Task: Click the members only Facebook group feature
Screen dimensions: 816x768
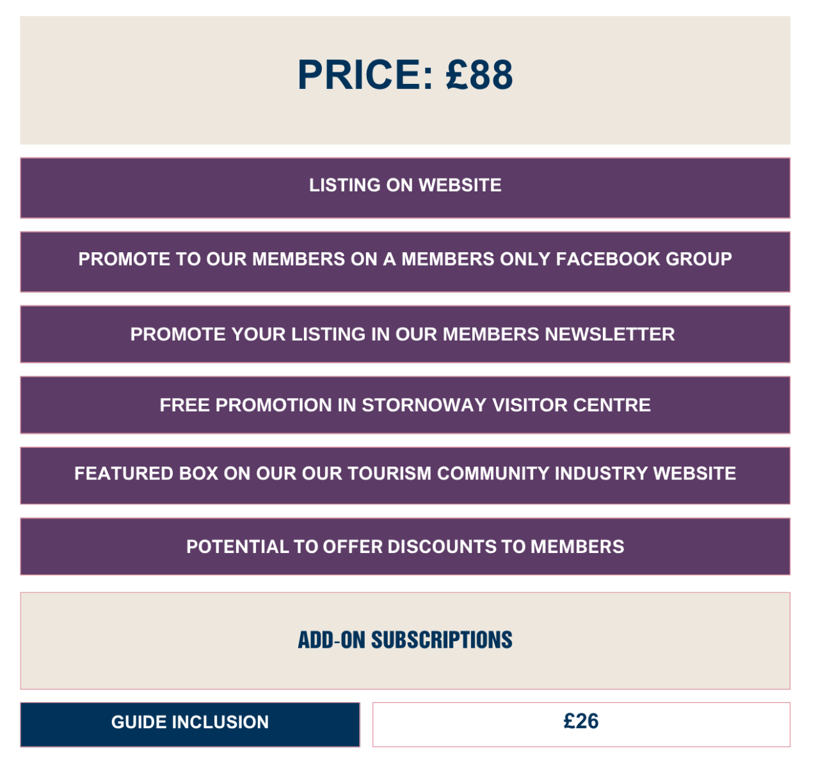Action: tap(405, 261)
